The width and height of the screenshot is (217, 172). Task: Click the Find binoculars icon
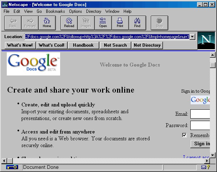click(x=137, y=22)
